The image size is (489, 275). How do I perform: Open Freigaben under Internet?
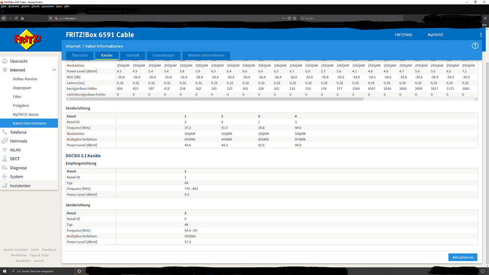[21, 105]
